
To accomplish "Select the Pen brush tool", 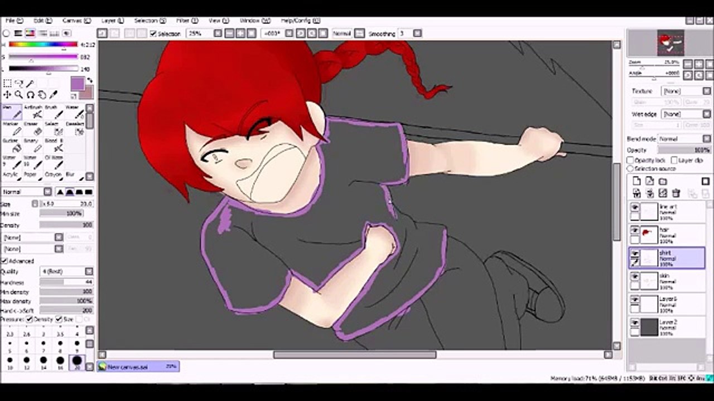I will pos(12,112).
